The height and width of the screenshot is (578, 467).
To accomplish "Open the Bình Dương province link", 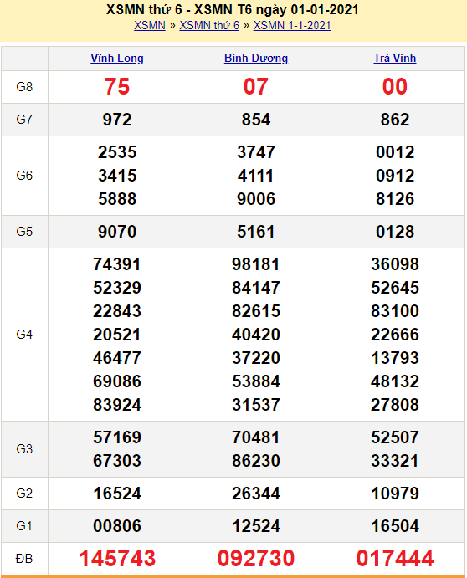I will (x=256, y=59).
